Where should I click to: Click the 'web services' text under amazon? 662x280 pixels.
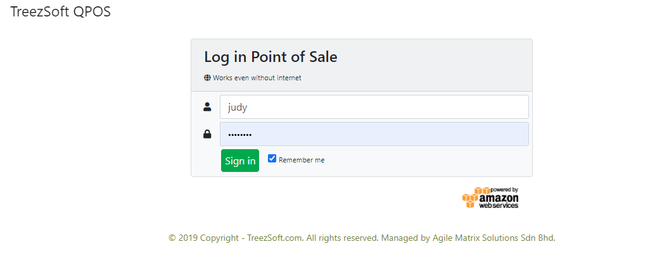499,205
